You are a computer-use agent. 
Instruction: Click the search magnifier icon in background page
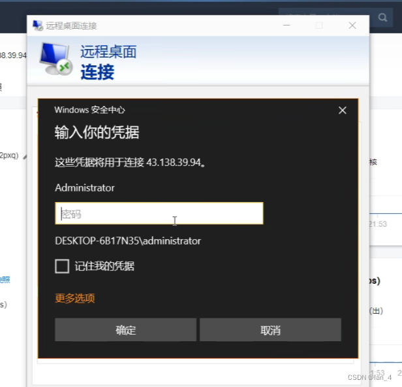pyautogui.click(x=382, y=18)
